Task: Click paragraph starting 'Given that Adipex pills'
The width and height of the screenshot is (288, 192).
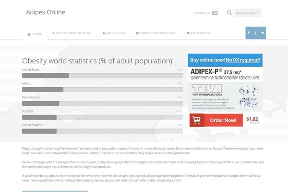Action: tap(143, 165)
